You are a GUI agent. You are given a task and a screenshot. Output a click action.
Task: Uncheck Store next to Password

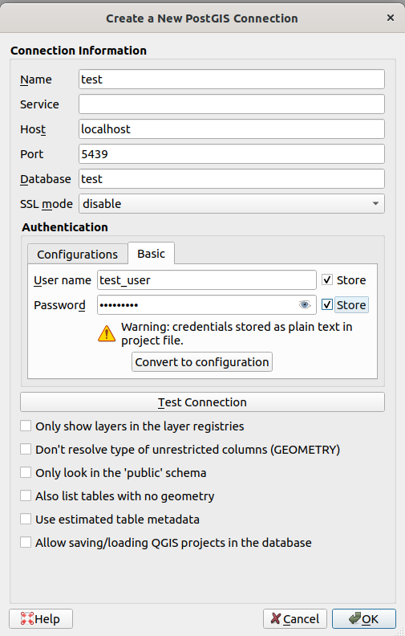(327, 304)
